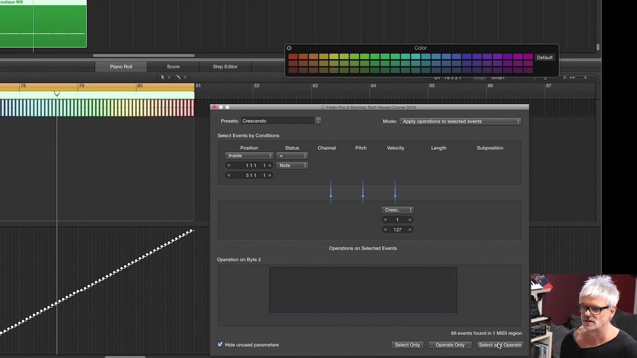The image size is (637, 358).
Task: Open the Cresc. operation dropdown
Action: [x=397, y=210]
